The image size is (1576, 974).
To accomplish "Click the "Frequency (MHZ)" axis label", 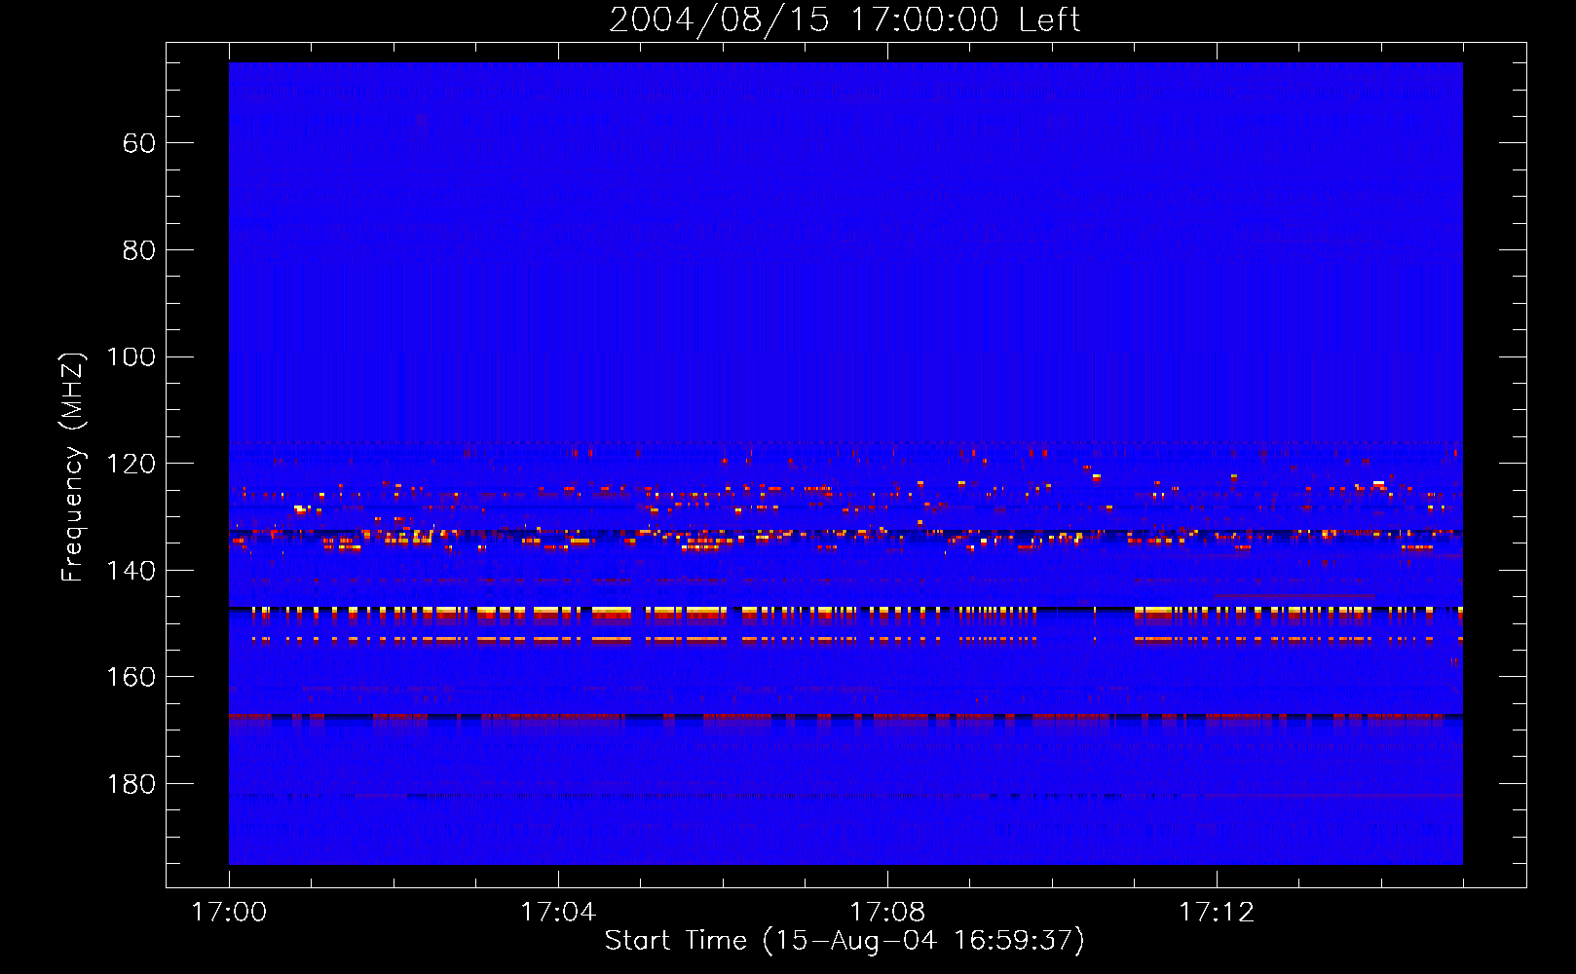I will [72, 467].
